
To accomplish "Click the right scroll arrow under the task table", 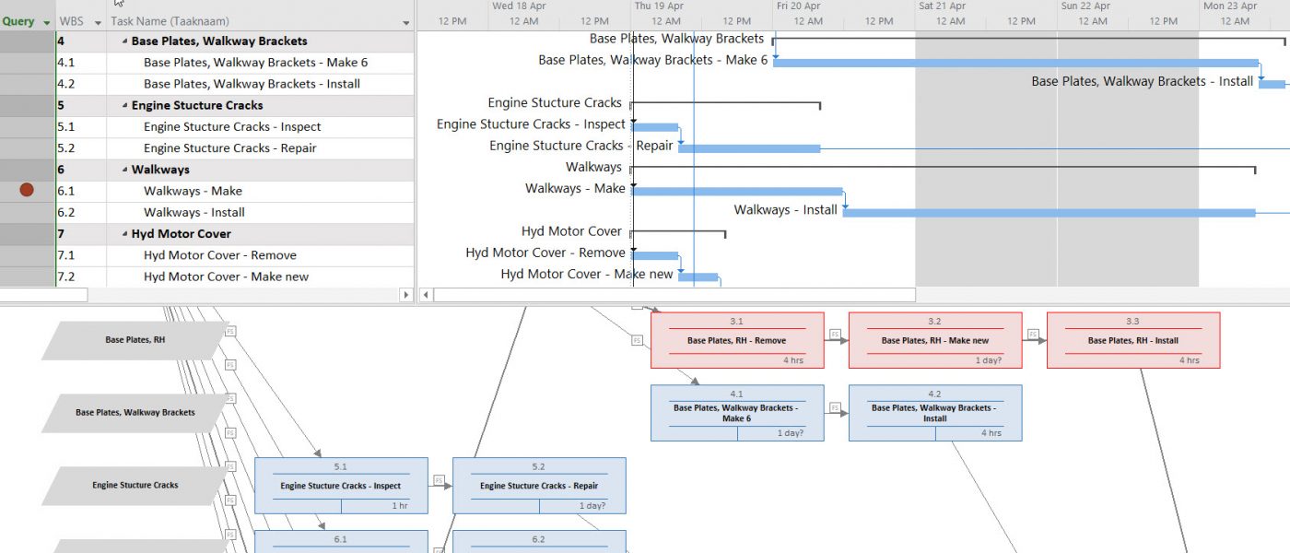I will (407, 295).
